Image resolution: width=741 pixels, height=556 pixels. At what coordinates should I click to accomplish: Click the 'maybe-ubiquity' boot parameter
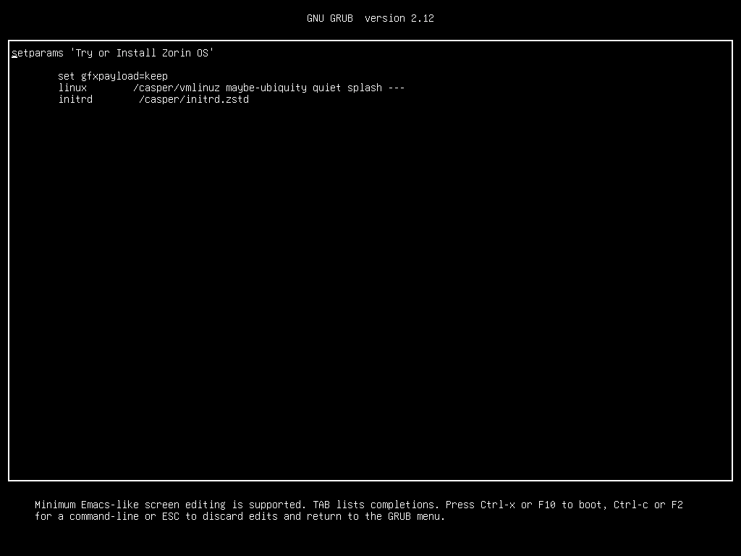[x=266, y=88]
